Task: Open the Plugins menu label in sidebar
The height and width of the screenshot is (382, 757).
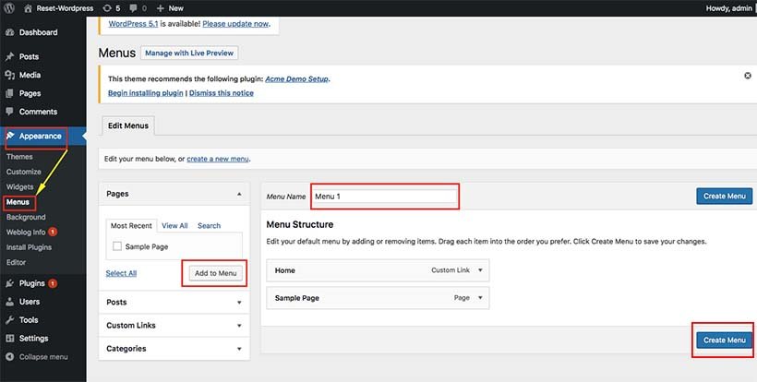Action: 32,283
